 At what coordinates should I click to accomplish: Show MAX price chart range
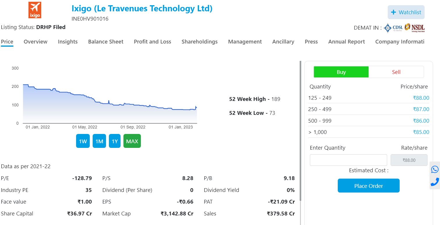click(x=132, y=141)
